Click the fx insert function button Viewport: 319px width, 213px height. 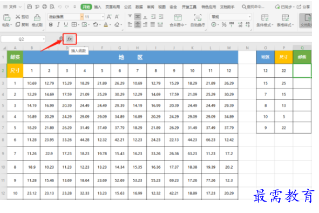click(70, 39)
